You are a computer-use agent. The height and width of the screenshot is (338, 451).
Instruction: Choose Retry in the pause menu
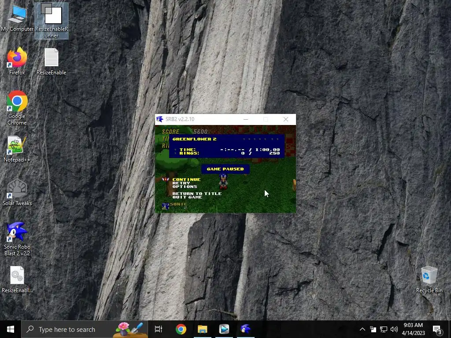pyautogui.click(x=181, y=183)
